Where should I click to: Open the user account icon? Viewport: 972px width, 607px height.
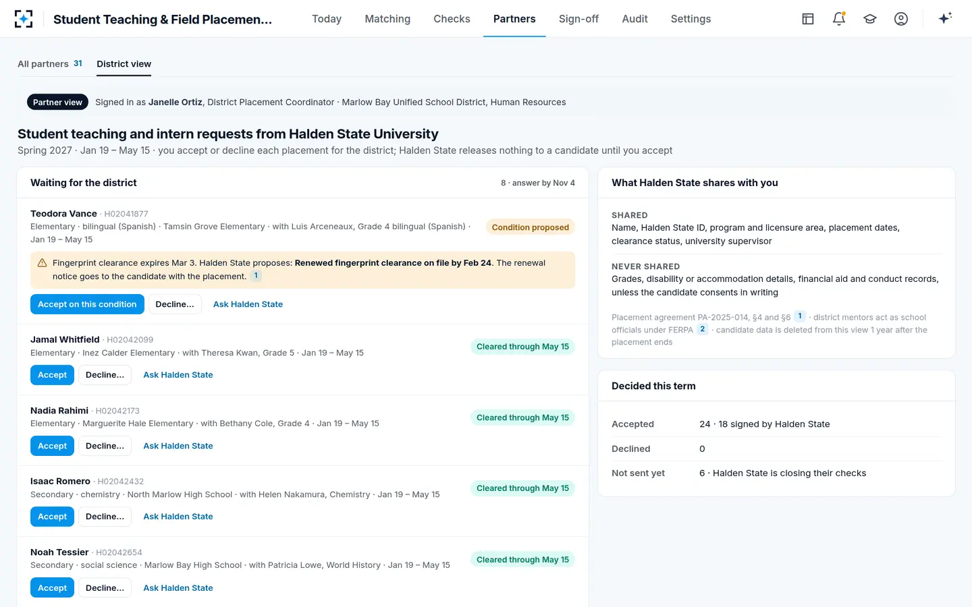[901, 19]
